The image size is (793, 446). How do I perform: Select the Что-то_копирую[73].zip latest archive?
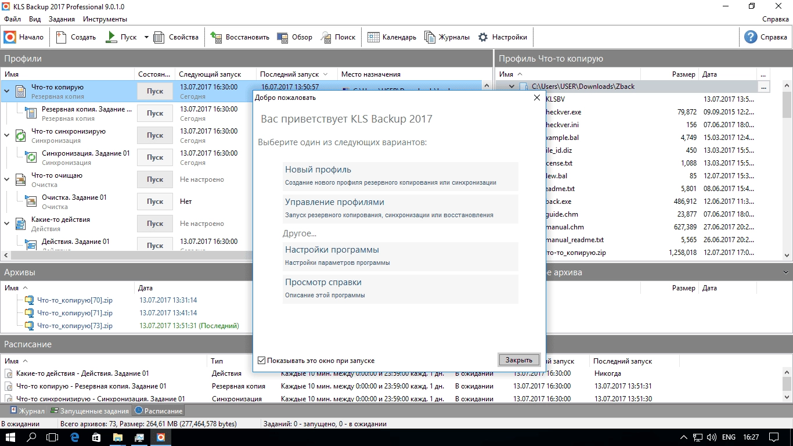75,326
